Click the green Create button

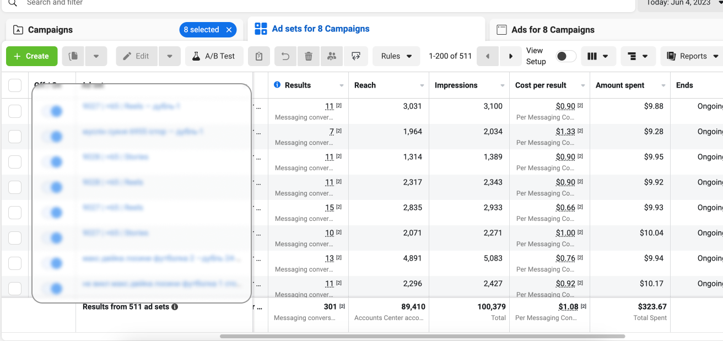tap(31, 56)
